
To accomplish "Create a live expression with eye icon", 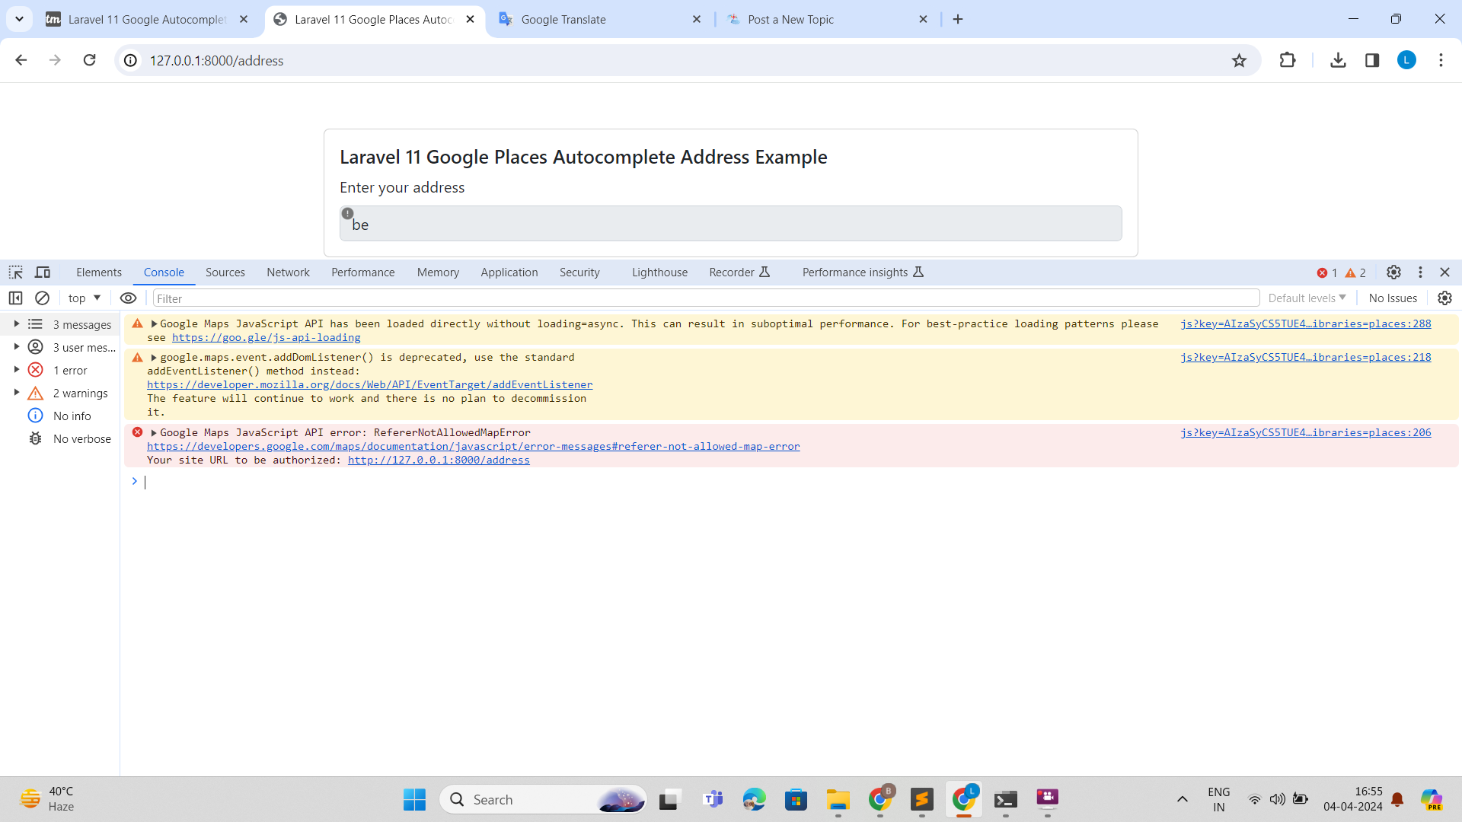I will click(x=128, y=298).
